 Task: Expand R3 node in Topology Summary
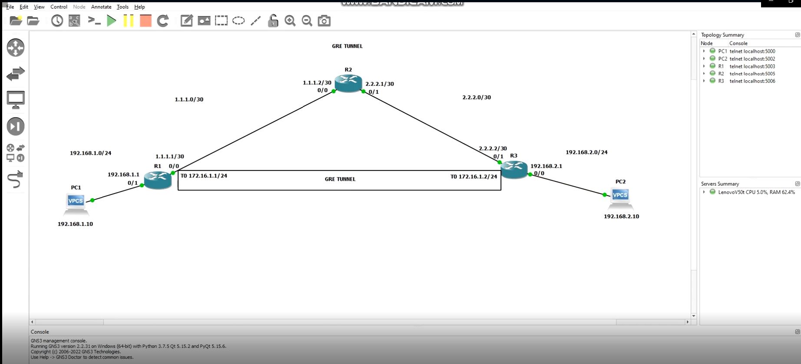tap(704, 81)
